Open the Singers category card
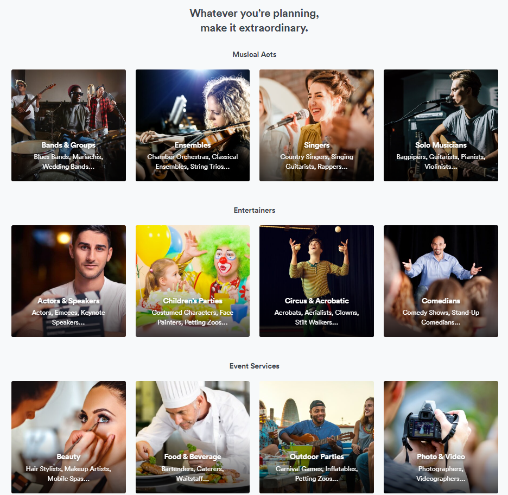 (x=316, y=125)
